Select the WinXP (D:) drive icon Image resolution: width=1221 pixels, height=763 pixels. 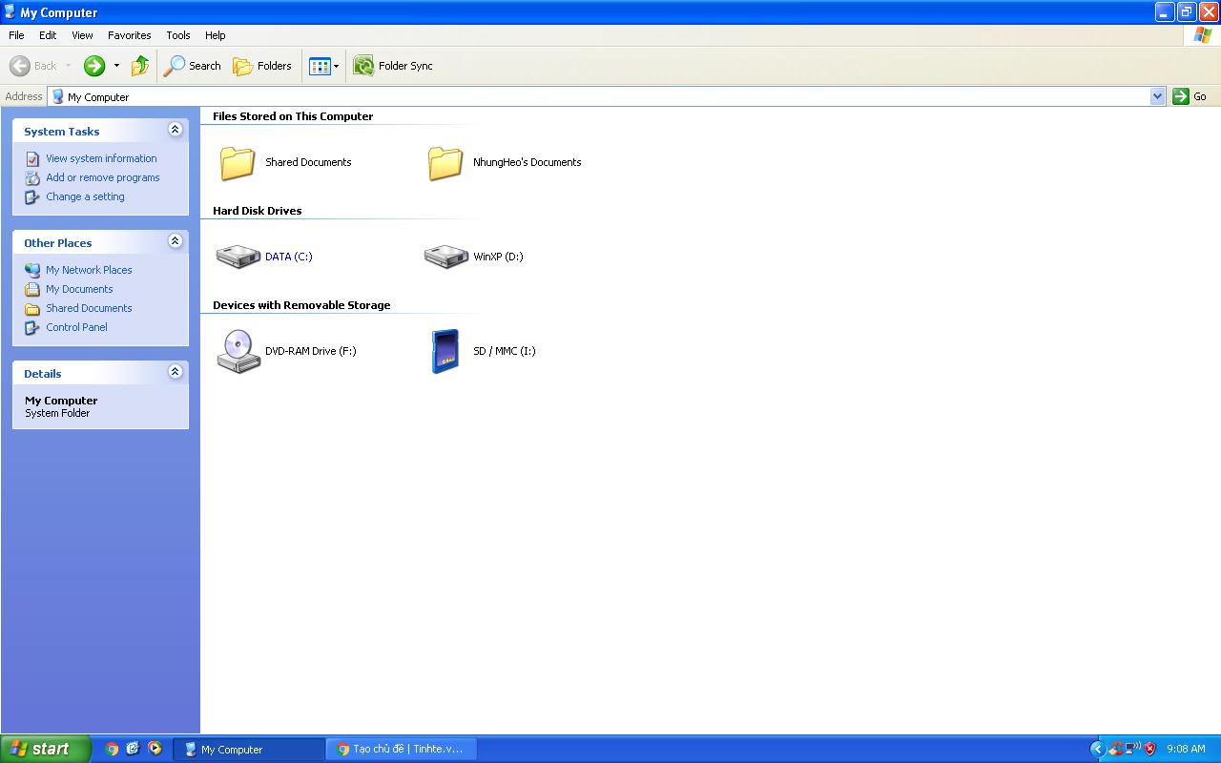click(x=445, y=256)
